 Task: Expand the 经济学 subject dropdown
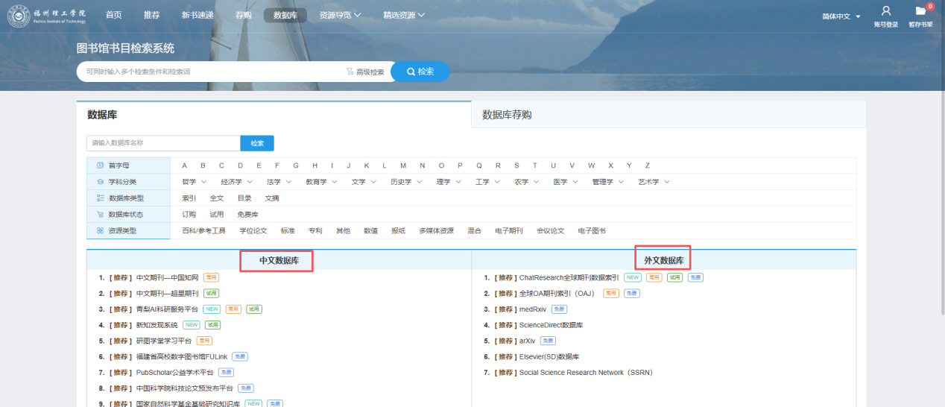point(236,182)
